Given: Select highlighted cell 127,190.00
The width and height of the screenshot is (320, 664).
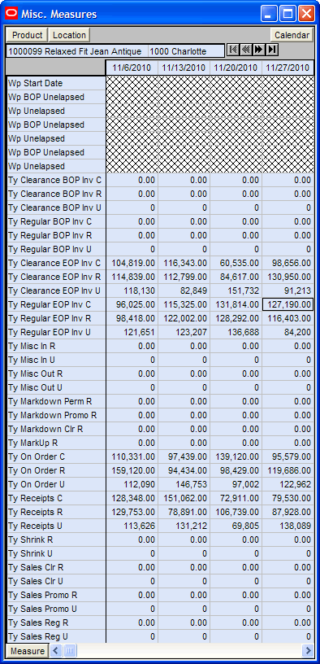Looking at the screenshot, I should click(x=288, y=305).
